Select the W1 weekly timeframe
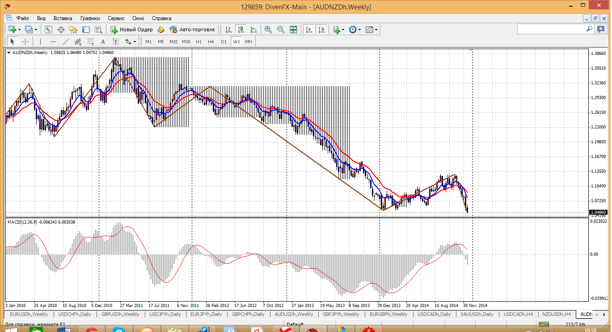This screenshot has height=332, width=612. 236,41
